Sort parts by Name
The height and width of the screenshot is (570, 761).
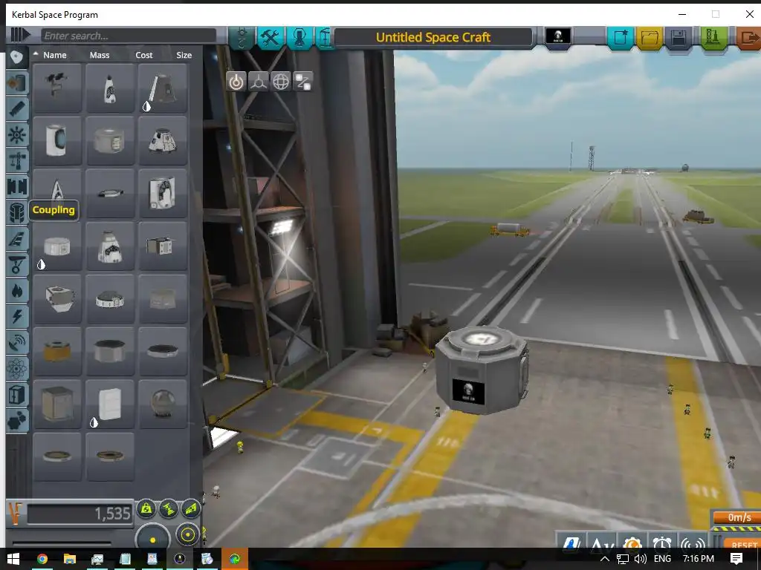click(x=55, y=55)
